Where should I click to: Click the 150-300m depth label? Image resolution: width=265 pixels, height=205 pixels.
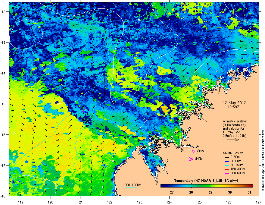click(238, 169)
